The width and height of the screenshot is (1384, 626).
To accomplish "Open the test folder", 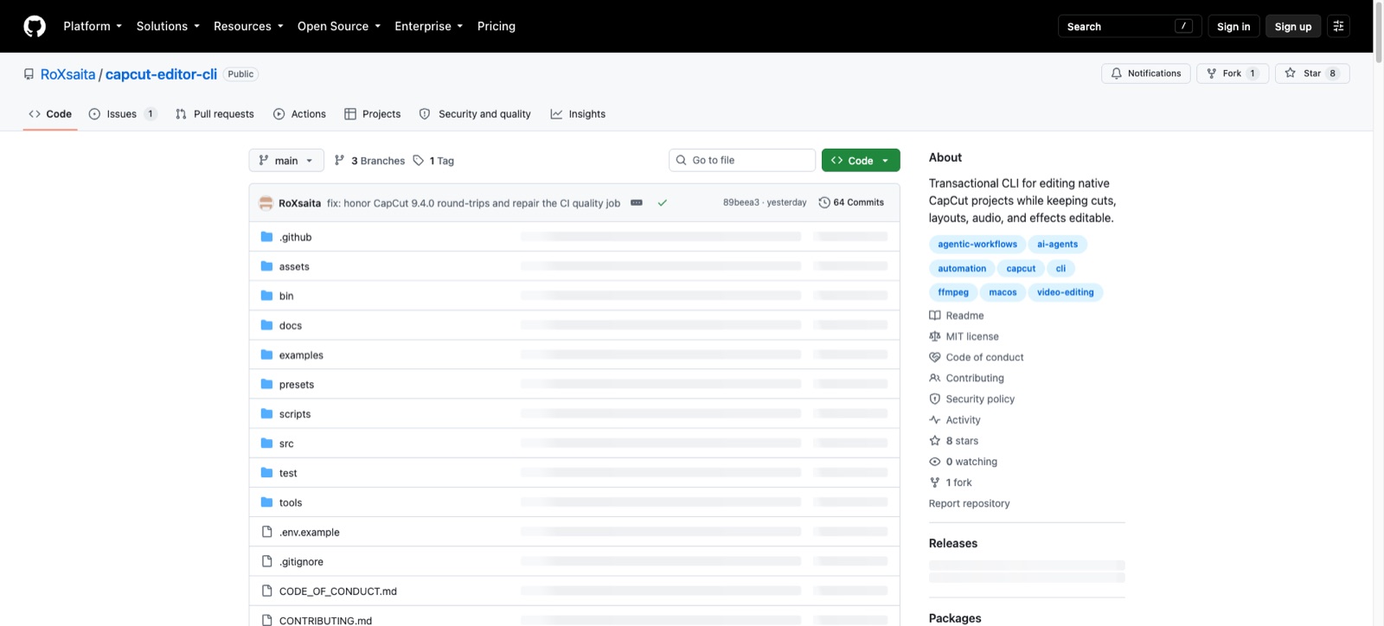I will 288,473.
